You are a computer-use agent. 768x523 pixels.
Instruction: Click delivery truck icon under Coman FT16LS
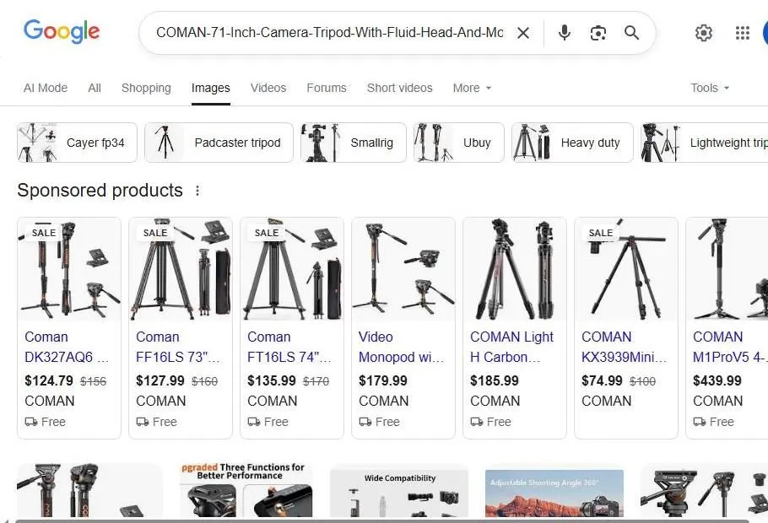(x=254, y=422)
